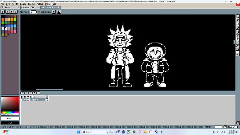The image size is (240, 135).
Task: Click frame number 1 header in timeline
Action: point(47,97)
